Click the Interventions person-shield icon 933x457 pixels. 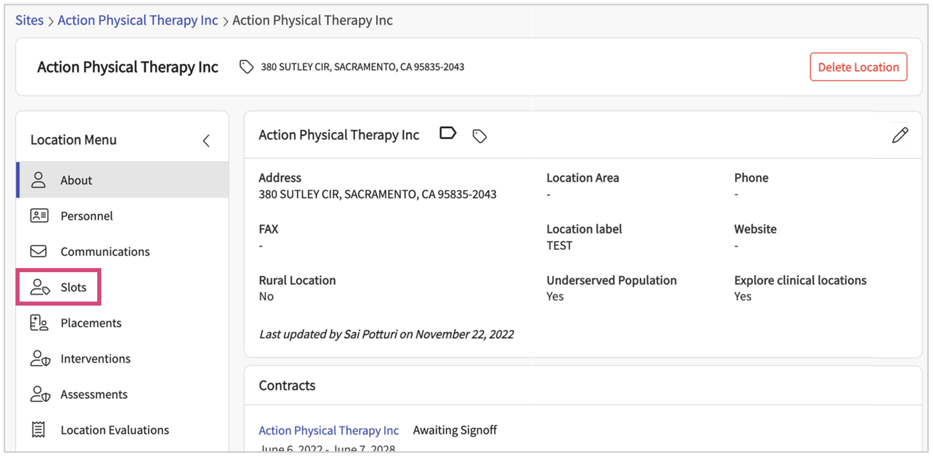(x=40, y=359)
